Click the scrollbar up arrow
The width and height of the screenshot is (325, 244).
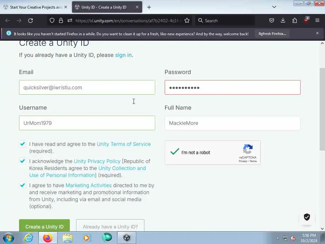coord(322,43)
